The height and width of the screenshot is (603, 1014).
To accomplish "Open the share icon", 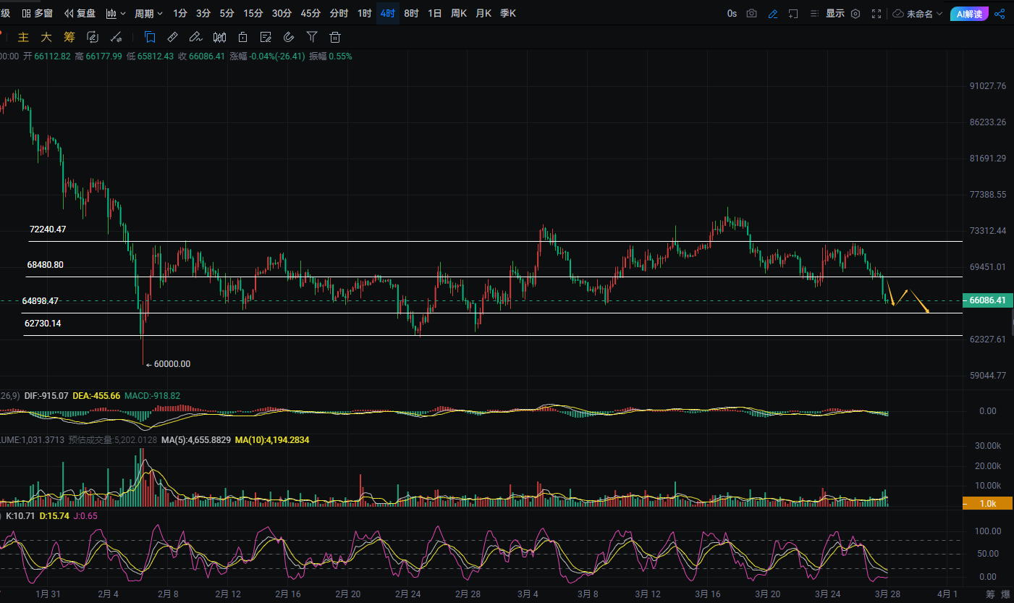I will [1000, 14].
